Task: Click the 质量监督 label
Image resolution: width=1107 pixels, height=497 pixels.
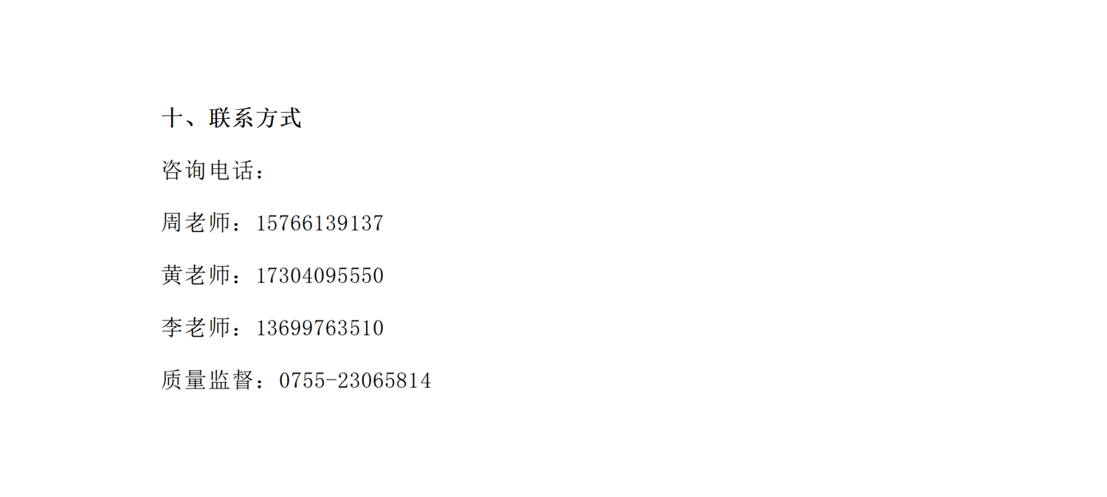Action: coord(208,380)
